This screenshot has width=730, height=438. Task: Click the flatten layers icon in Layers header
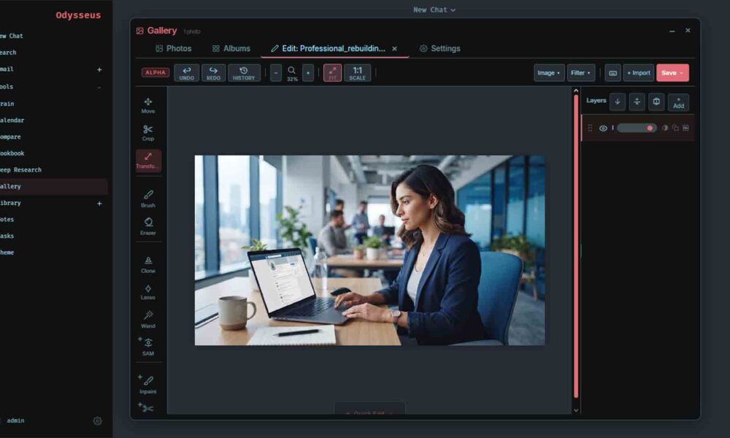pos(637,101)
